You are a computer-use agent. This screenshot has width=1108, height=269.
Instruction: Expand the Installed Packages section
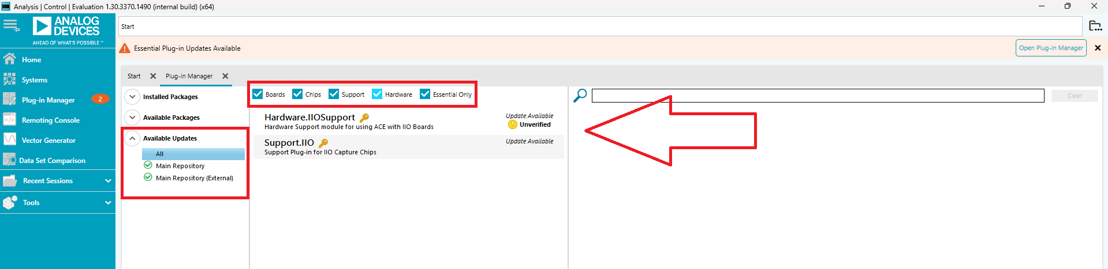coord(132,97)
